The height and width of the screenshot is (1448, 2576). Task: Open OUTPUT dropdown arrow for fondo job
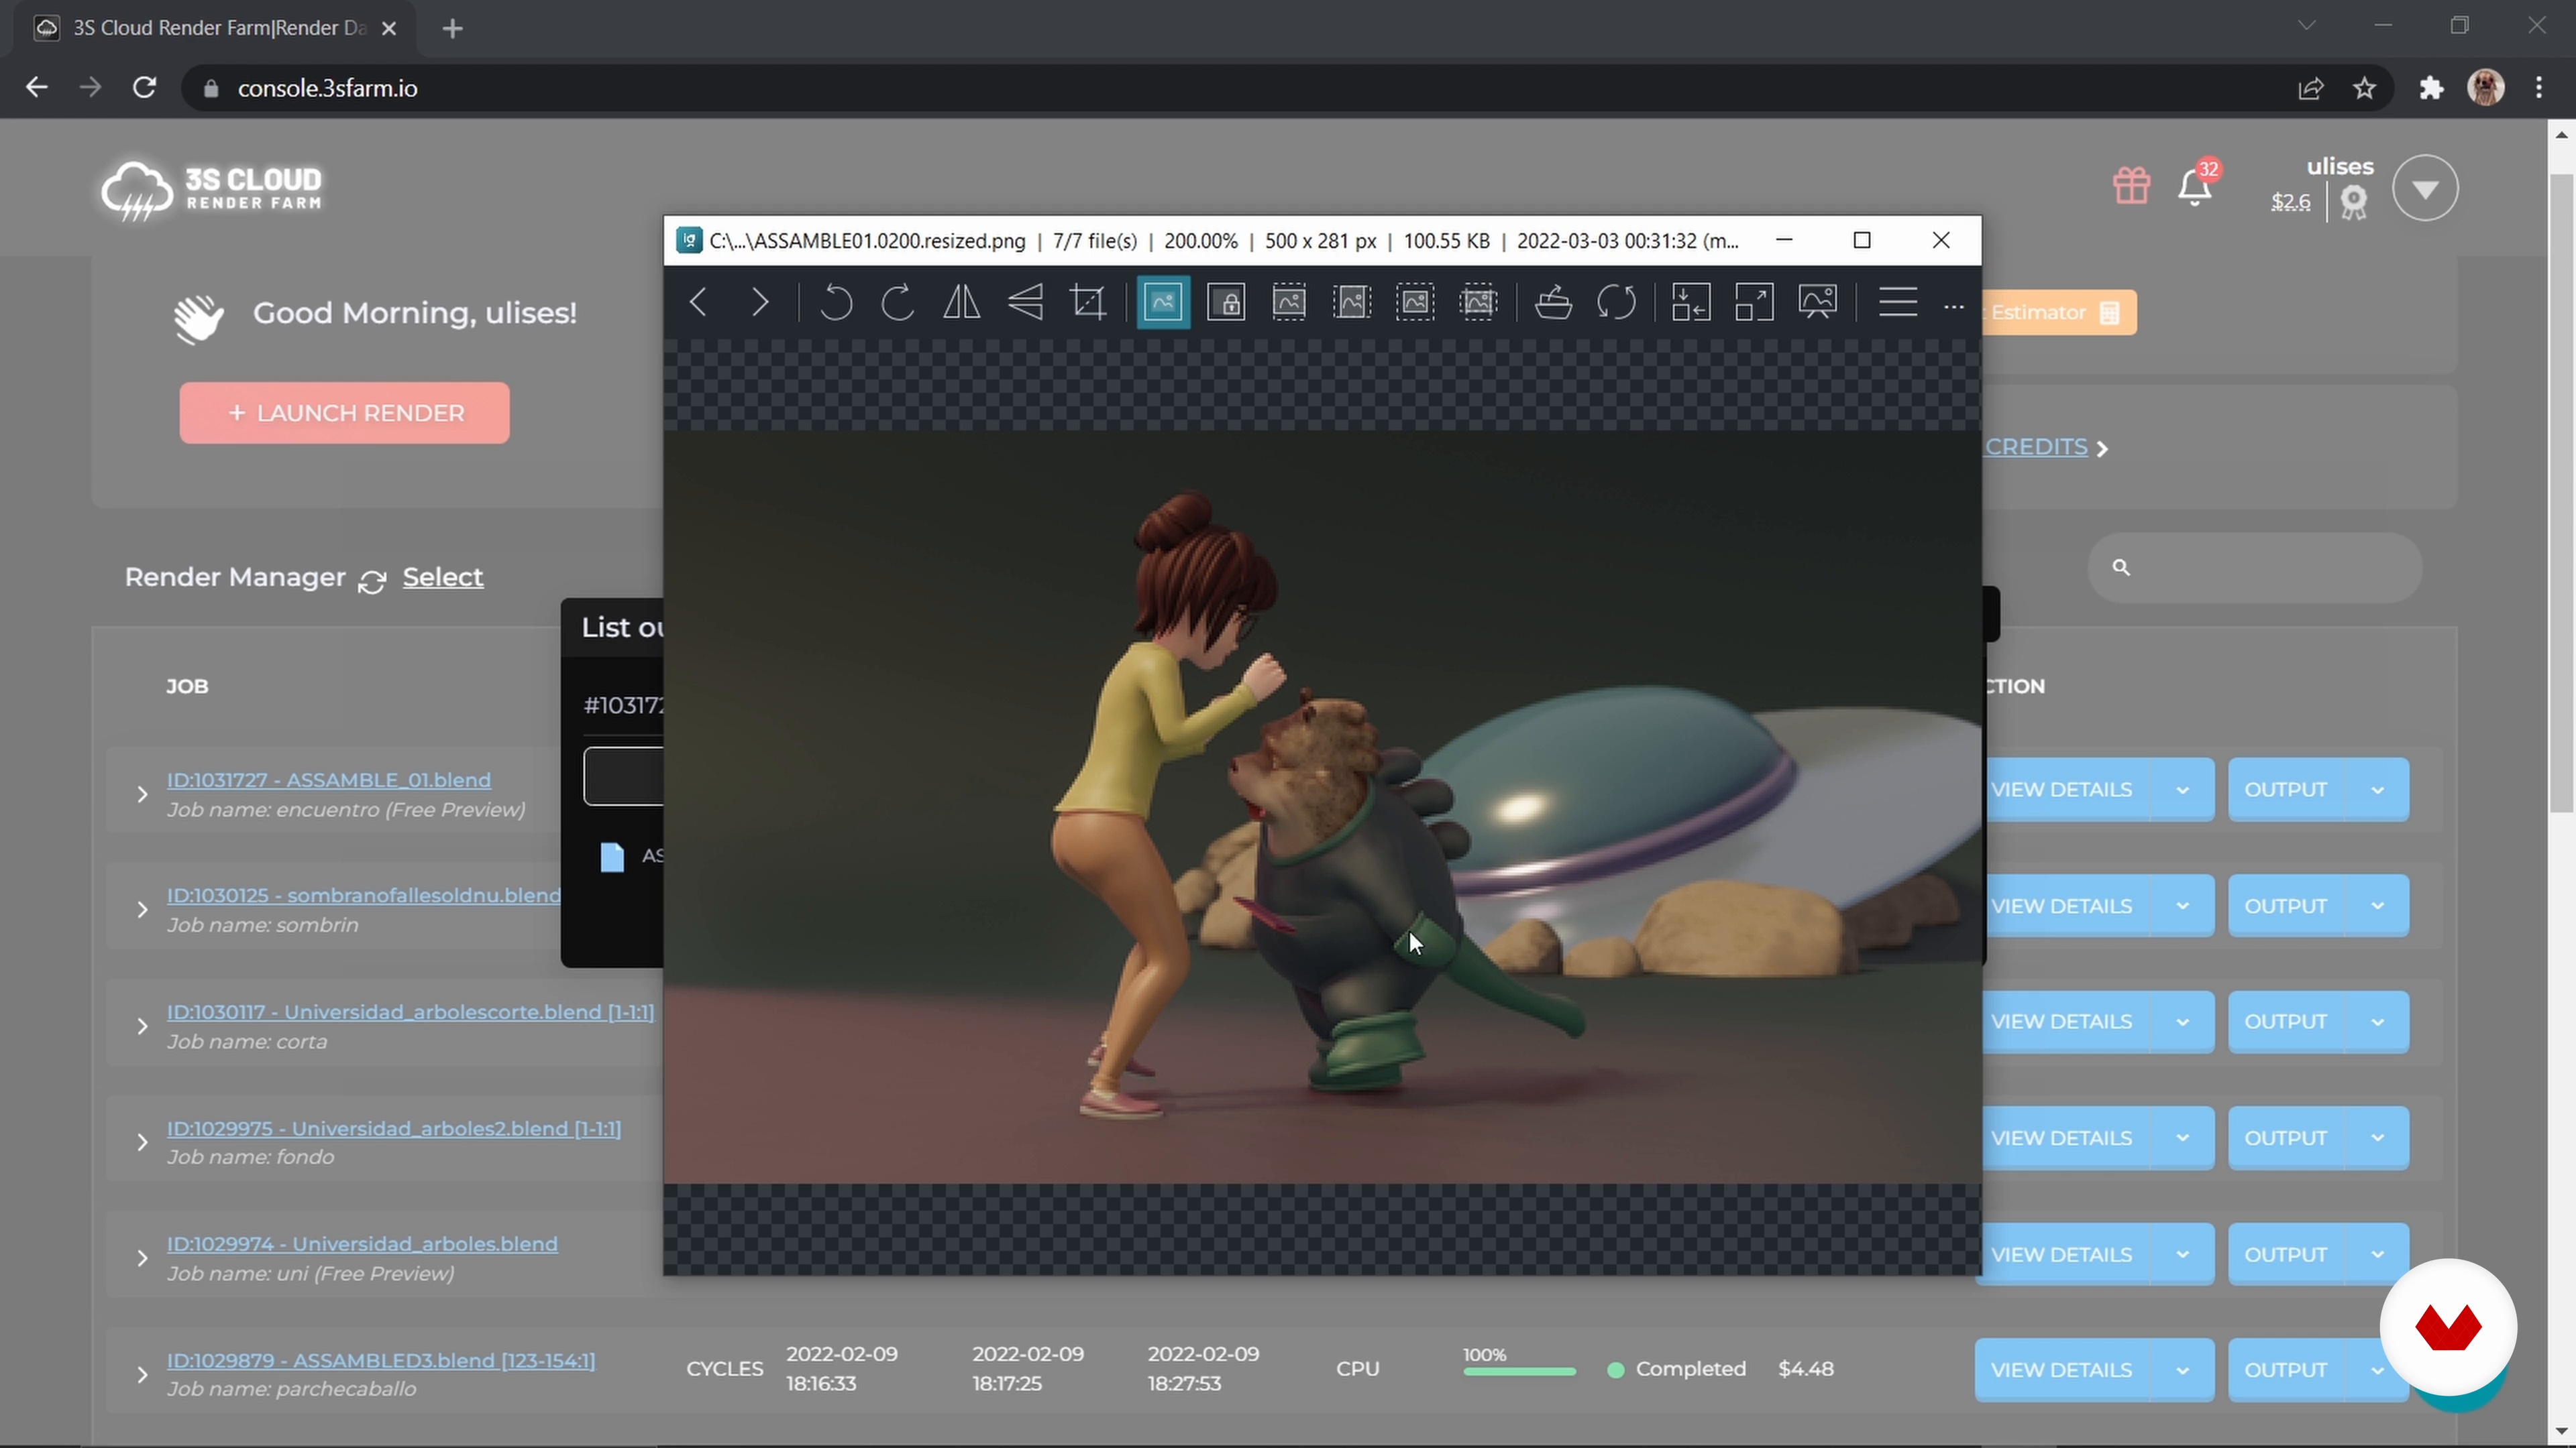point(2378,1138)
